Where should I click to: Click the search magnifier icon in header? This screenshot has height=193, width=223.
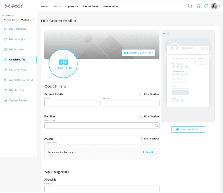click(x=190, y=6)
